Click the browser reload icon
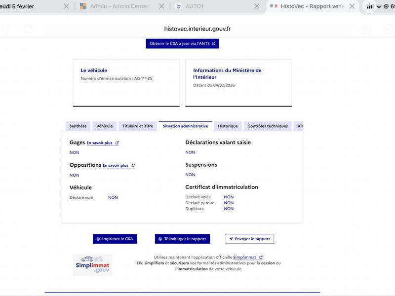Screen dimensions: 395x296 (x=29, y=29)
